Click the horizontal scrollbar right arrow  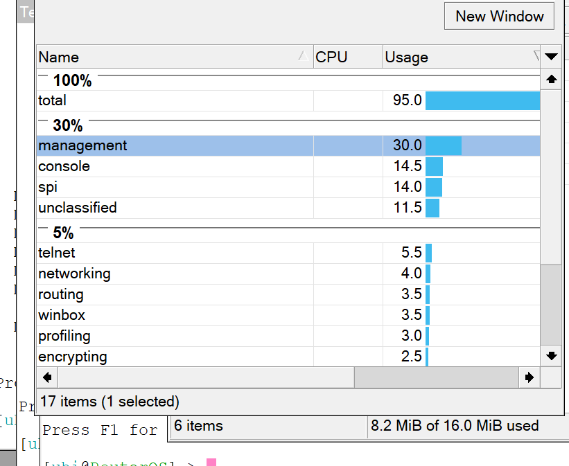point(529,377)
